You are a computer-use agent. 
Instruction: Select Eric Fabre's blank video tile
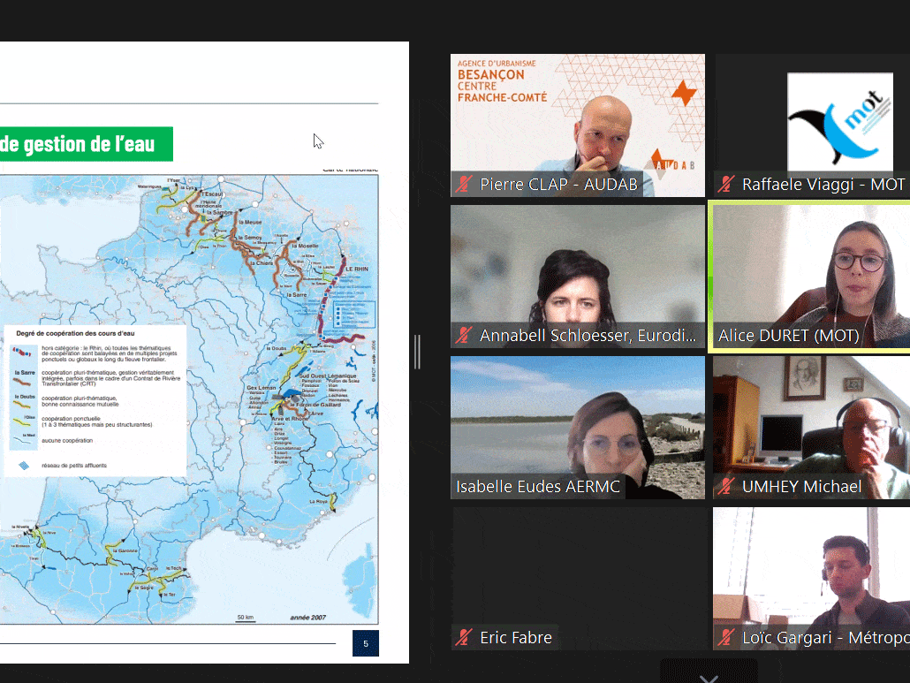point(578,579)
